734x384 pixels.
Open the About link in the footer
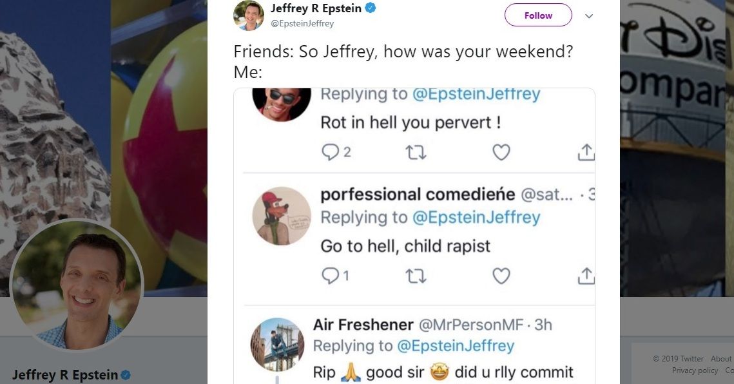(x=721, y=359)
